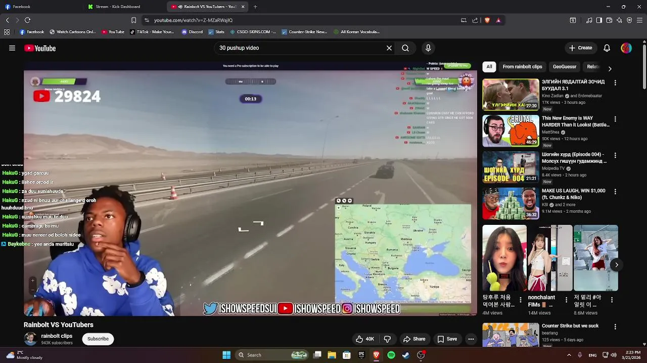Open options for MAKE US LAUGH video
This screenshot has width=647, height=363.
615,192
